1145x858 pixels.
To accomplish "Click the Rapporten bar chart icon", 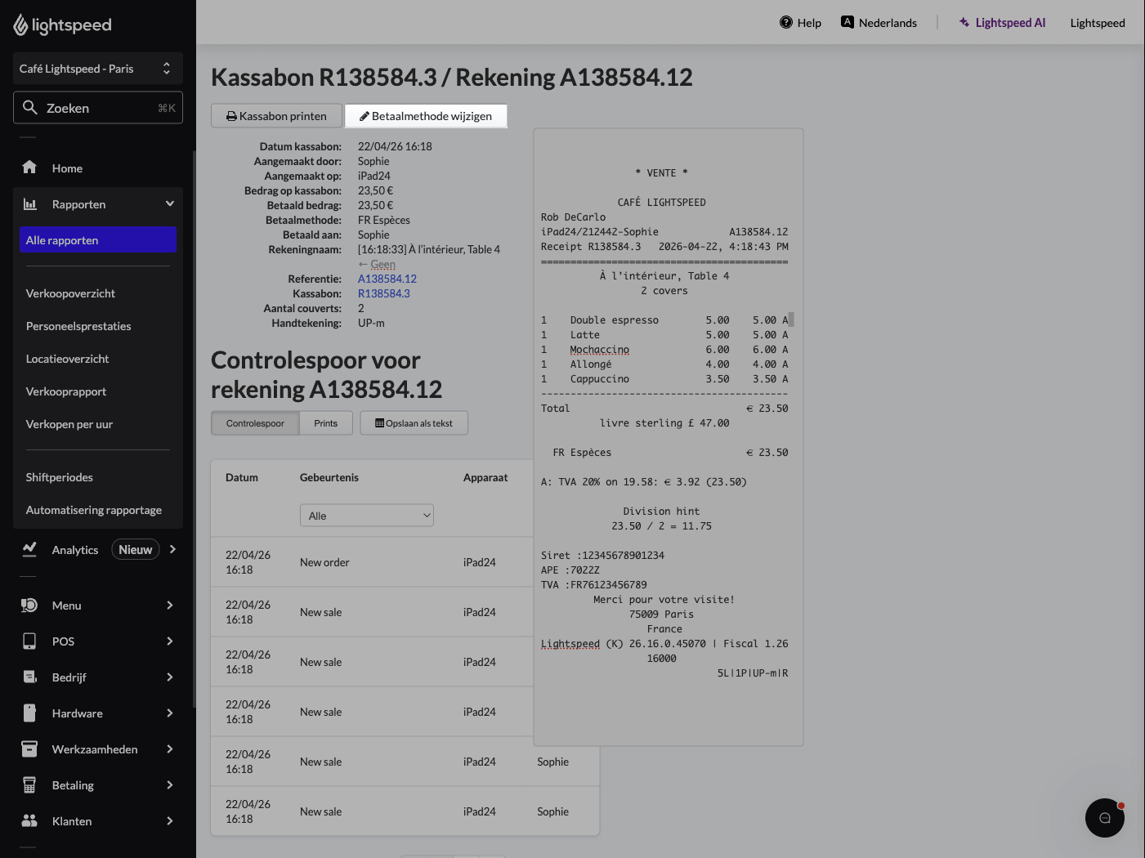I will [x=29, y=204].
